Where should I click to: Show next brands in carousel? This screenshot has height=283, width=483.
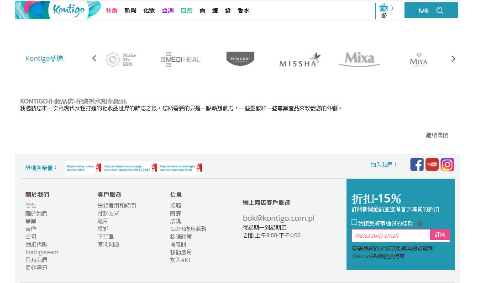(453, 59)
